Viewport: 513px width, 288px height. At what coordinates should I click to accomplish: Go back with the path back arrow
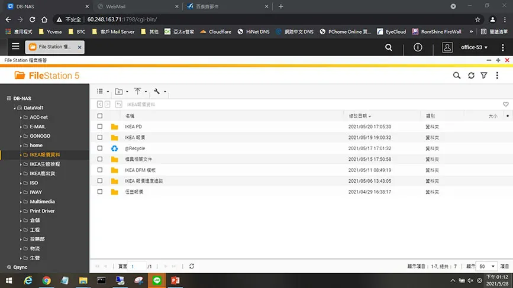100,104
